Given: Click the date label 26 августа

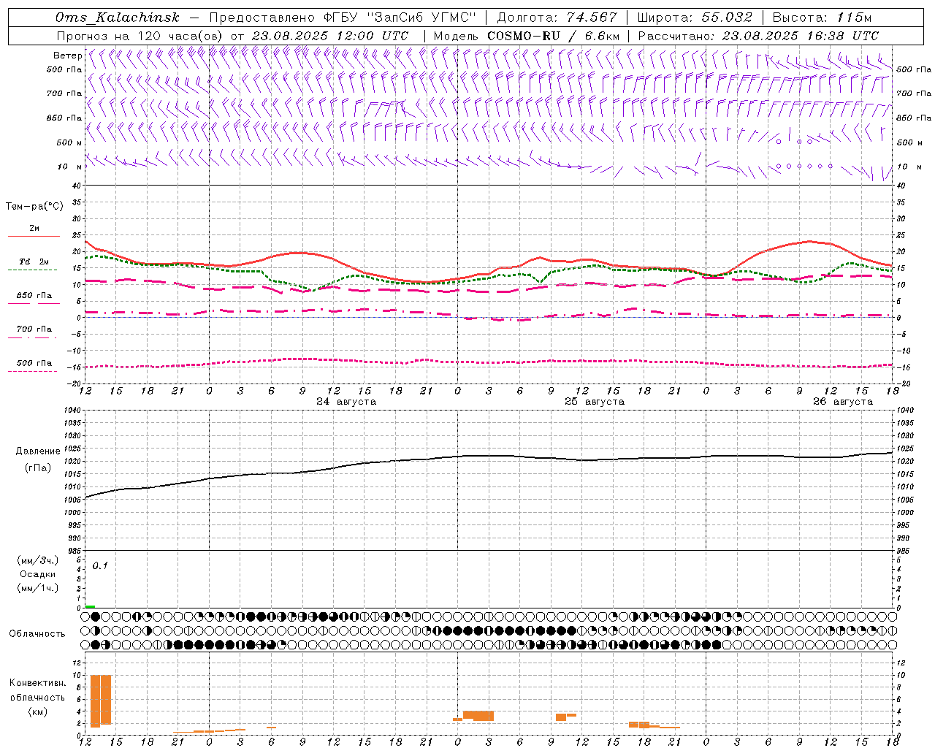Looking at the screenshot, I should click(843, 402).
